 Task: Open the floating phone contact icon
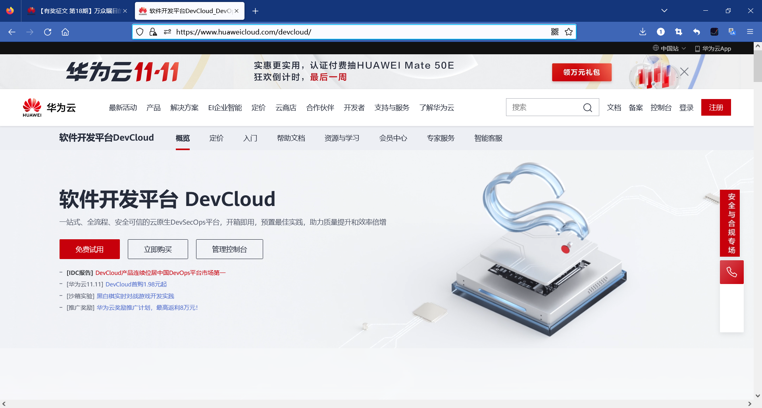[x=731, y=272]
